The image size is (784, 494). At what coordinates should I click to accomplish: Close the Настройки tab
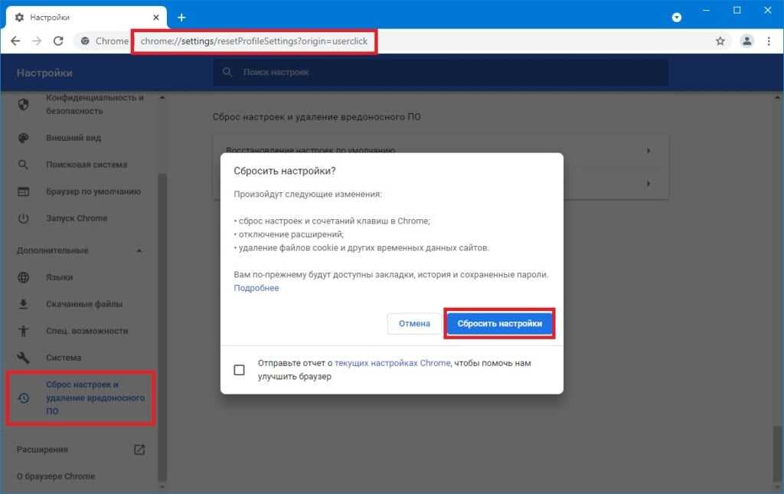[156, 18]
